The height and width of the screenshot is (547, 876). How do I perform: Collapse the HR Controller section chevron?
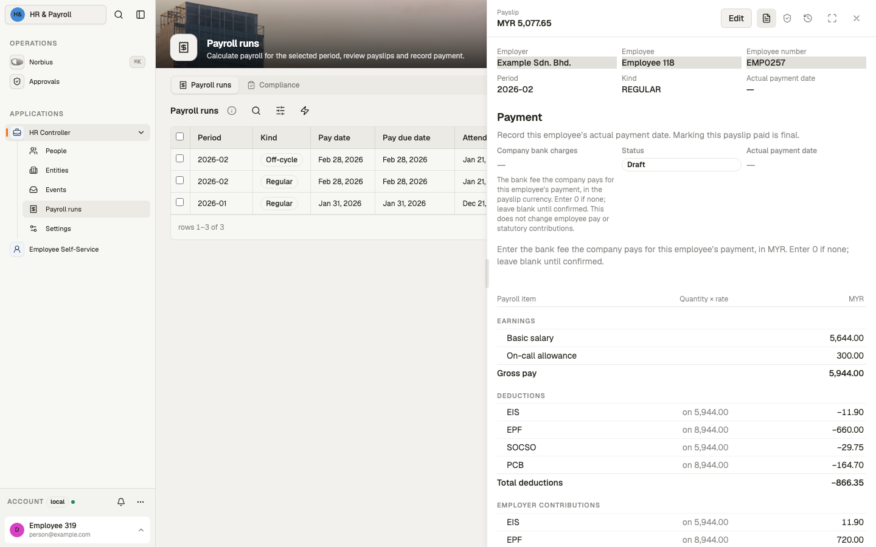tap(141, 132)
